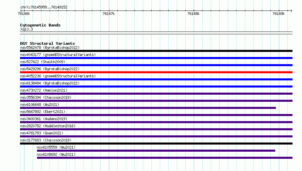Click the shorter purple bar under nsv6106648

(x=148, y=108)
